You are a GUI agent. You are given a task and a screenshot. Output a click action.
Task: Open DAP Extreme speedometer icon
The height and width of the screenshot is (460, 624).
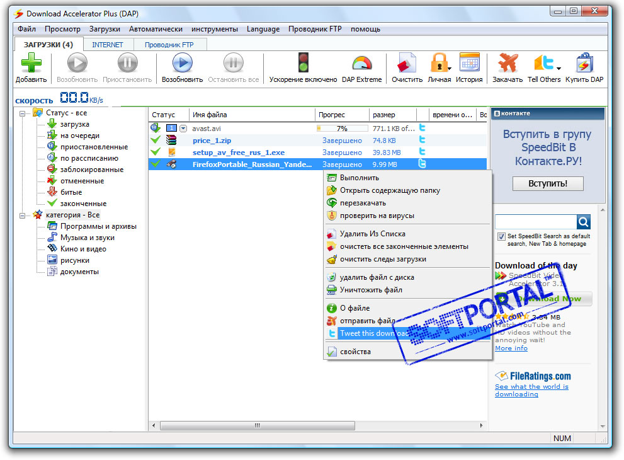click(x=362, y=64)
